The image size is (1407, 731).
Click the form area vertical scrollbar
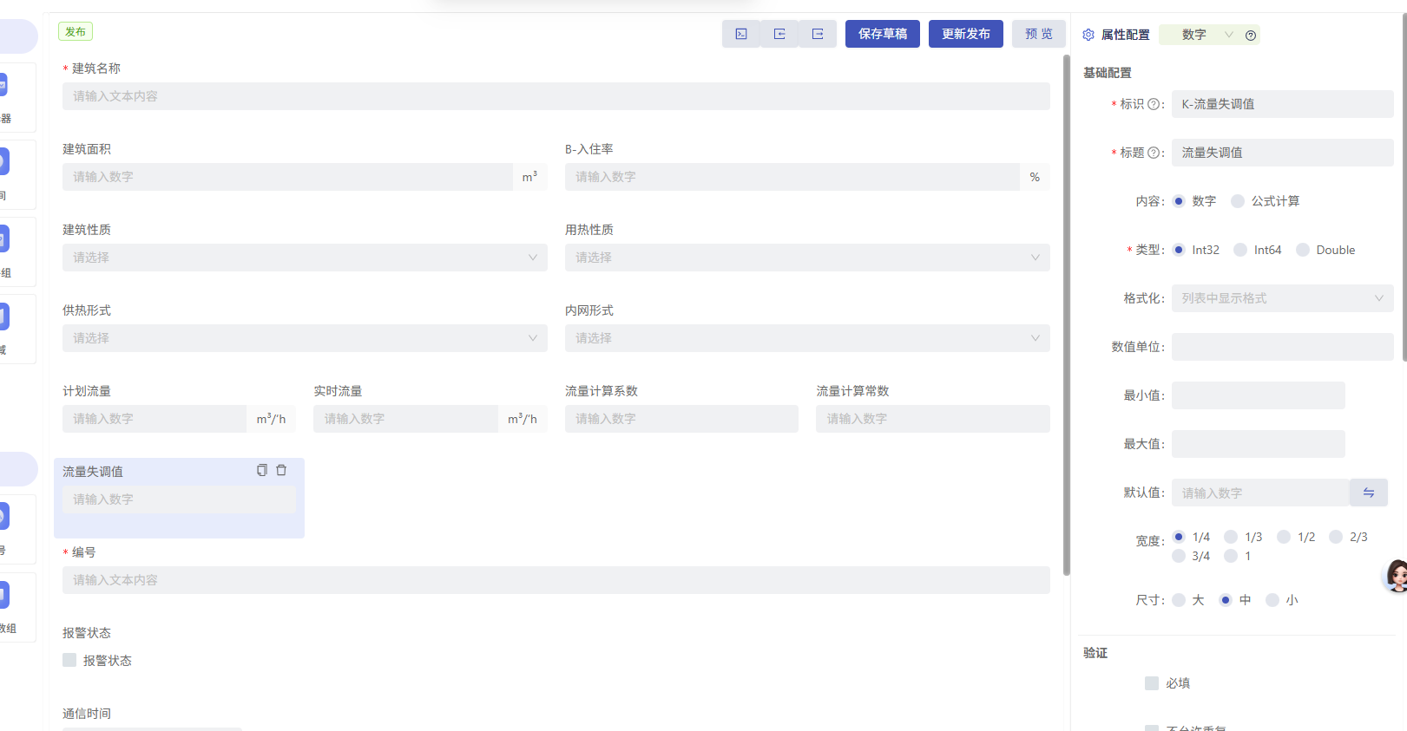(1067, 315)
